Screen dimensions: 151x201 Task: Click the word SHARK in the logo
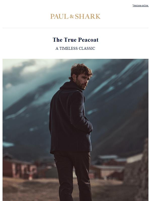(x=88, y=16)
